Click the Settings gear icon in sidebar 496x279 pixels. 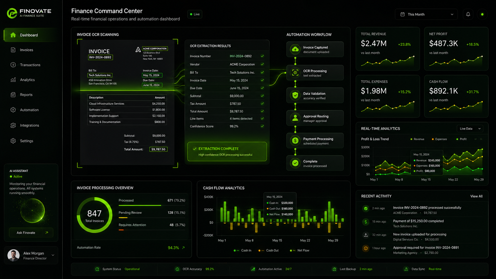tap(13, 141)
